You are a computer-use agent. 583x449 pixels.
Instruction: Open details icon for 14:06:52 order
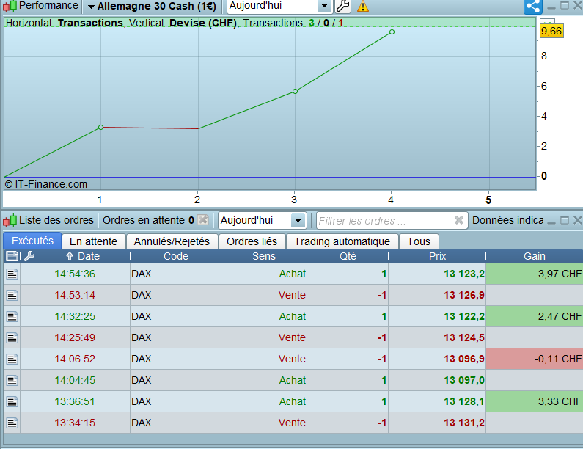pos(12,359)
